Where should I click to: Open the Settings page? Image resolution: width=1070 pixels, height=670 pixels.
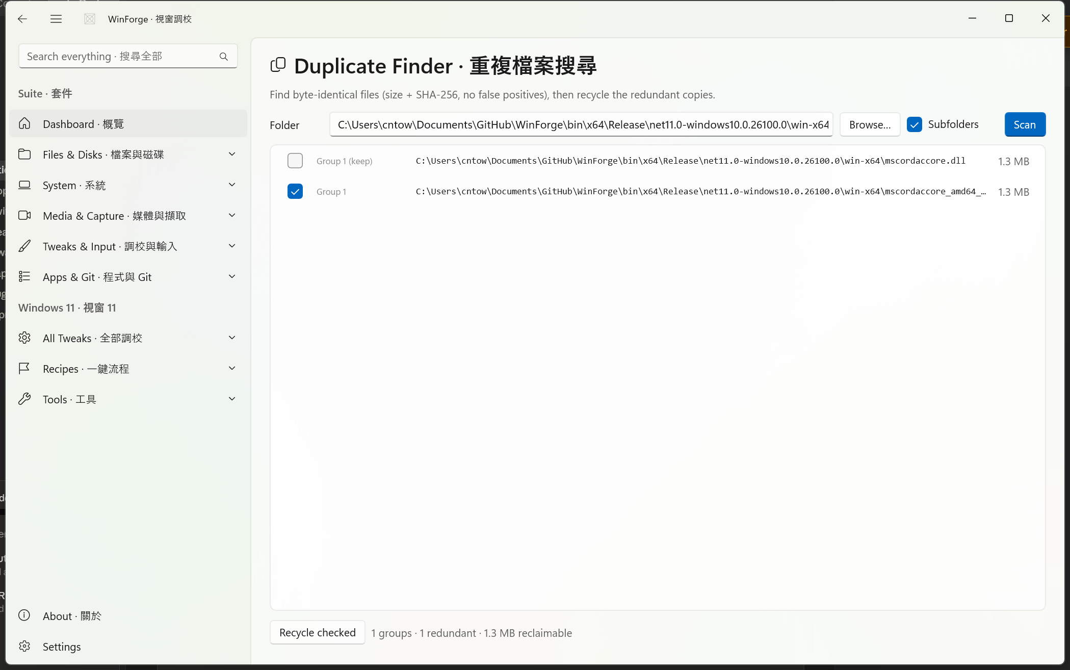point(128,647)
